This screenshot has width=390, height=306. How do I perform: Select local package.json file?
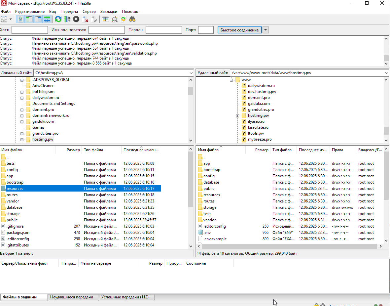(81, 233)
